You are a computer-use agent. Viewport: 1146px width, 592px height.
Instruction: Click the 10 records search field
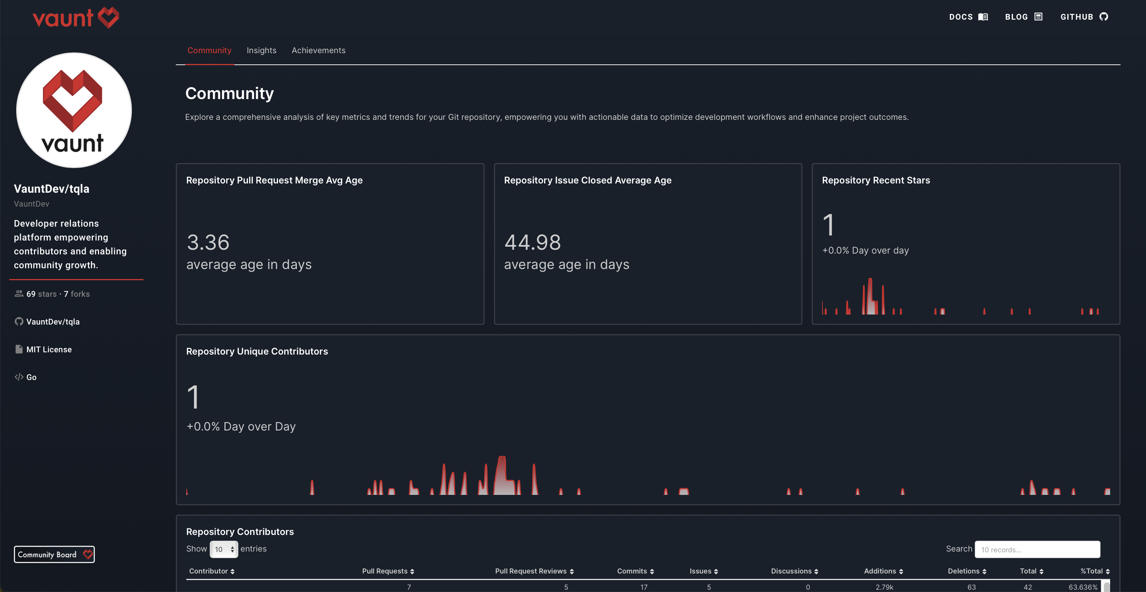(x=1037, y=549)
